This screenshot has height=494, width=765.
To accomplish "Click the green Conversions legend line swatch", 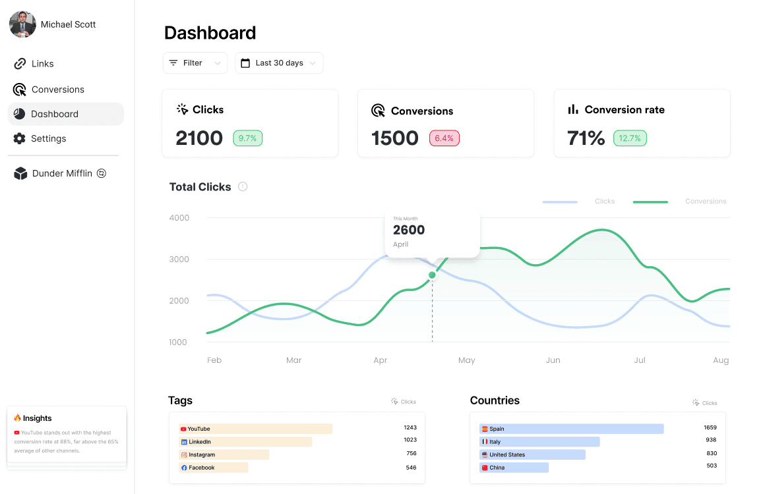I will point(650,202).
